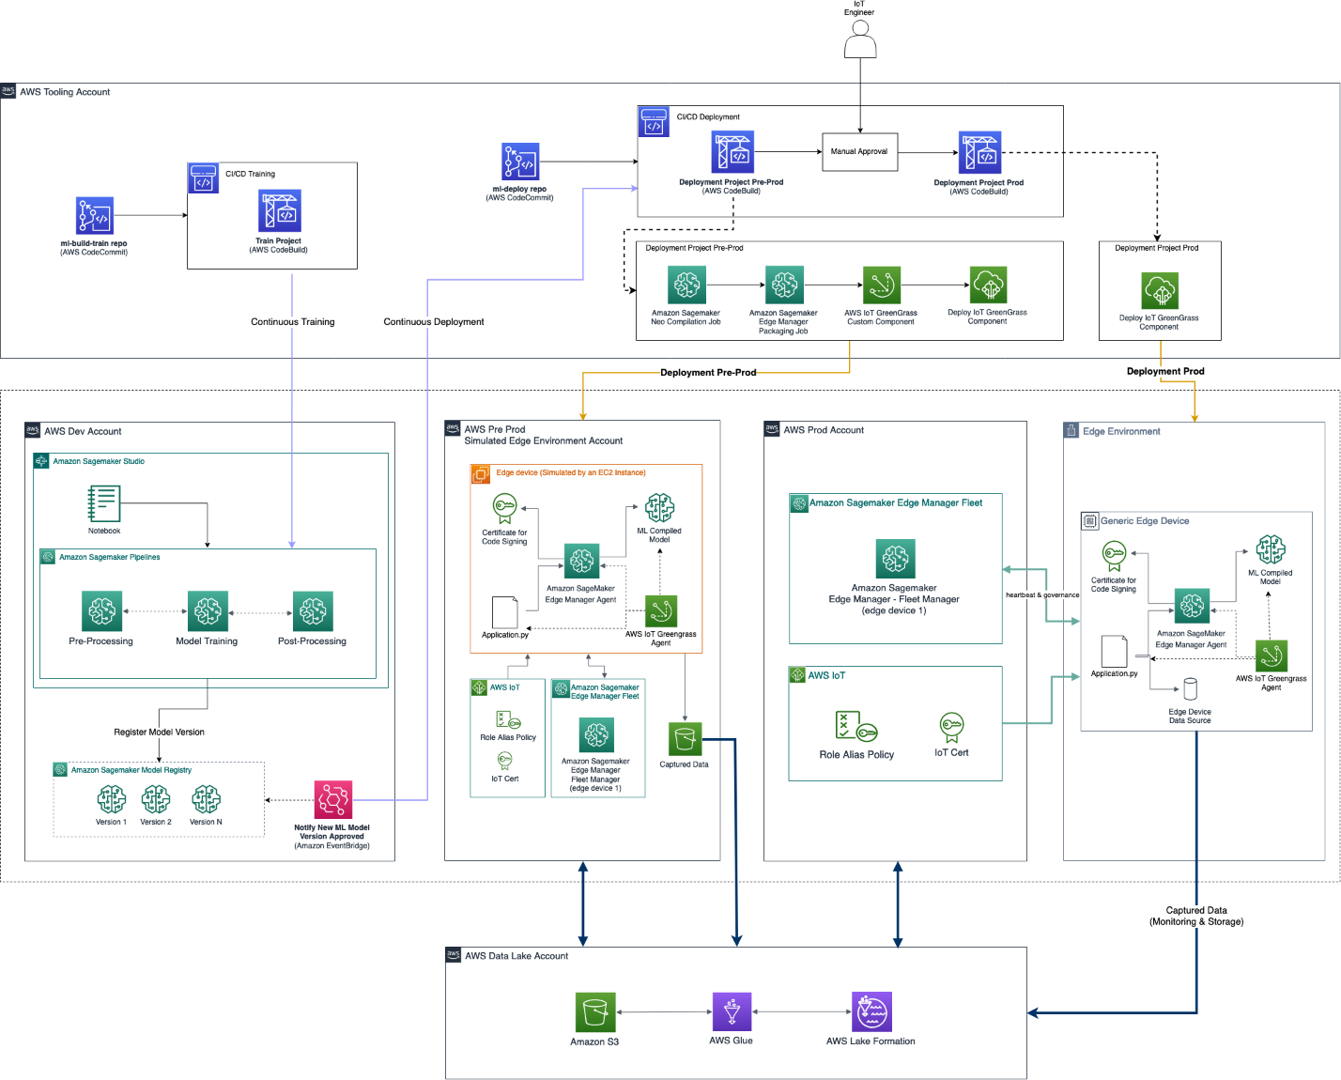This screenshot has height=1080, width=1341.
Task: Select the 'Deployment Pre-Prod' arrow label
Action: (x=708, y=373)
